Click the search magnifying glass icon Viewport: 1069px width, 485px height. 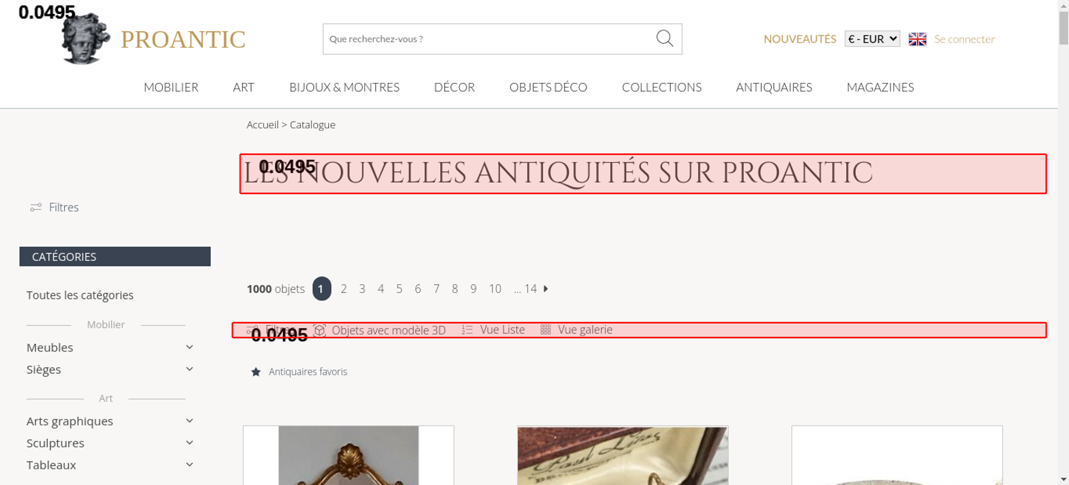coord(664,38)
